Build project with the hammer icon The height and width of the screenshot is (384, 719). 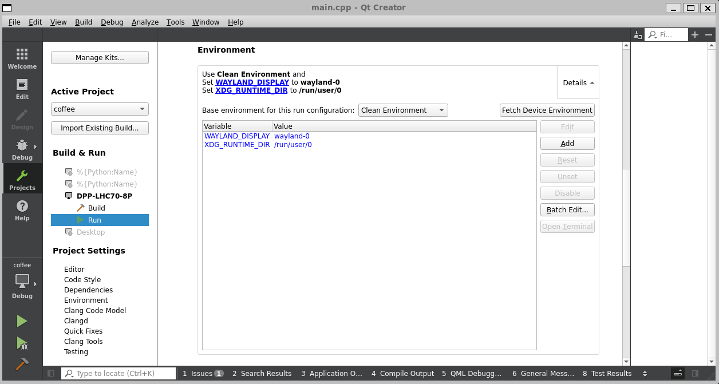pyautogui.click(x=22, y=364)
